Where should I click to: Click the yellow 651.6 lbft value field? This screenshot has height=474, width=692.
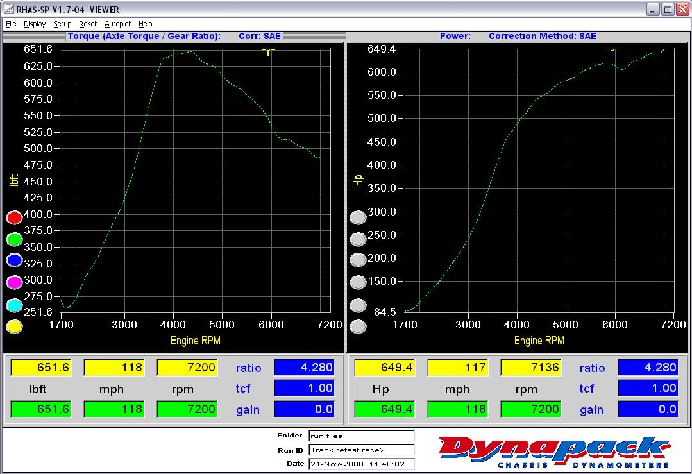point(40,368)
